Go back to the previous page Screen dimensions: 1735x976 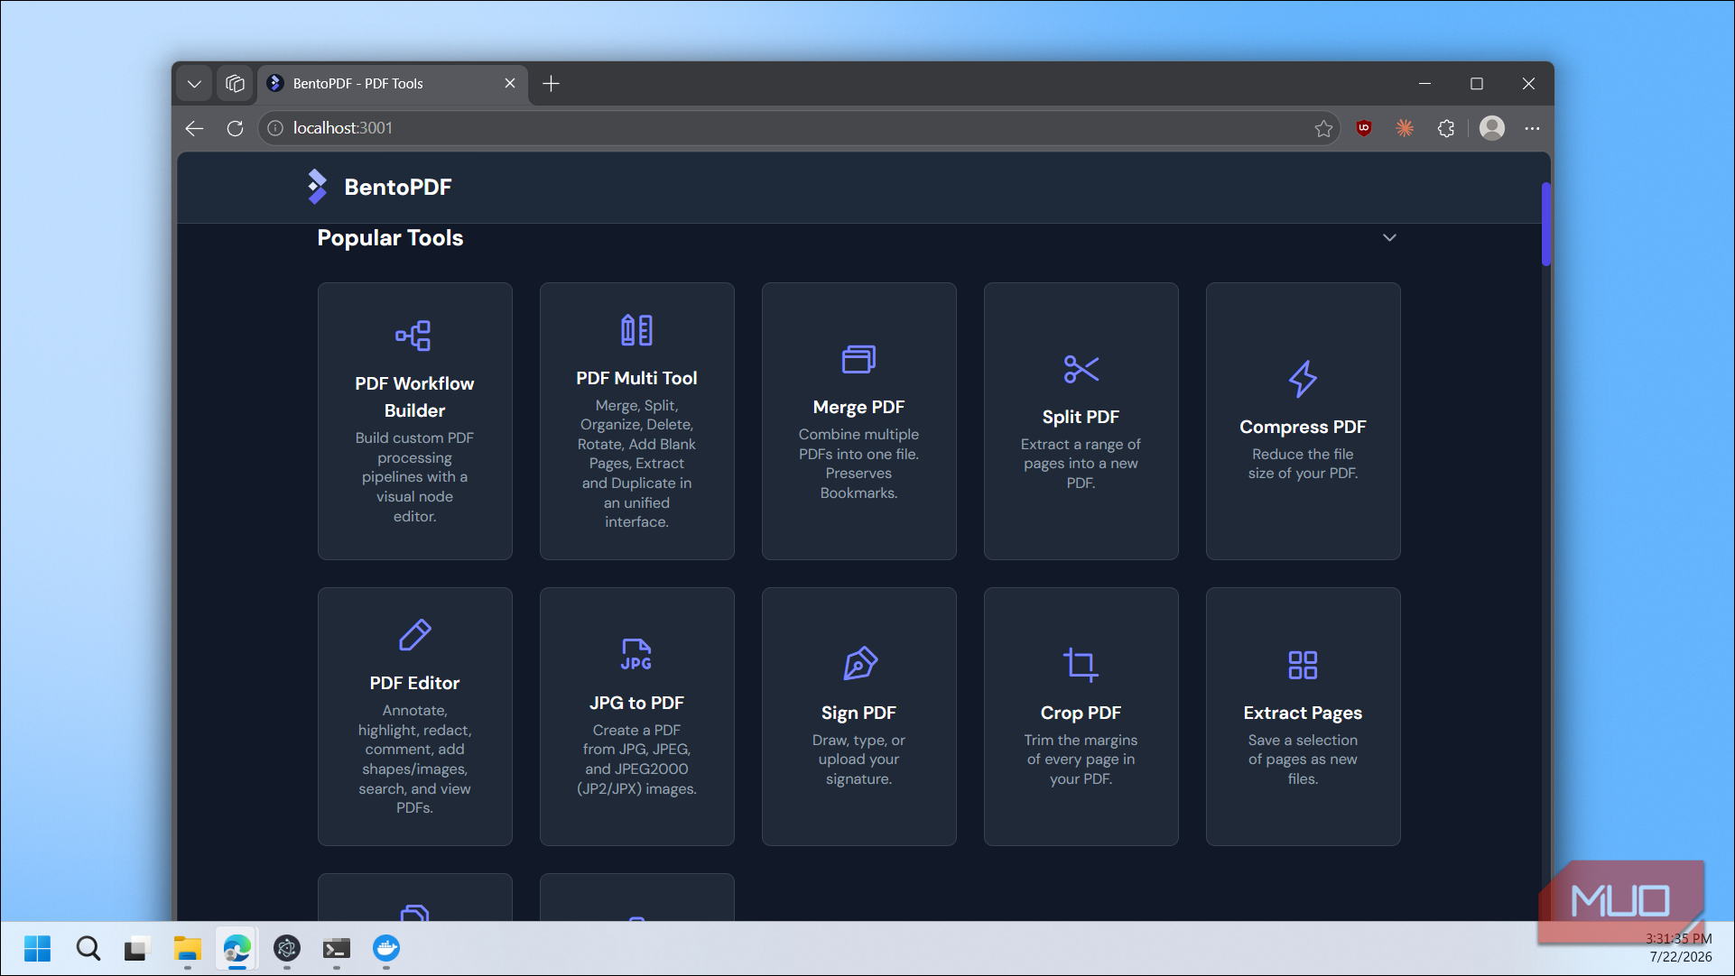(x=194, y=128)
